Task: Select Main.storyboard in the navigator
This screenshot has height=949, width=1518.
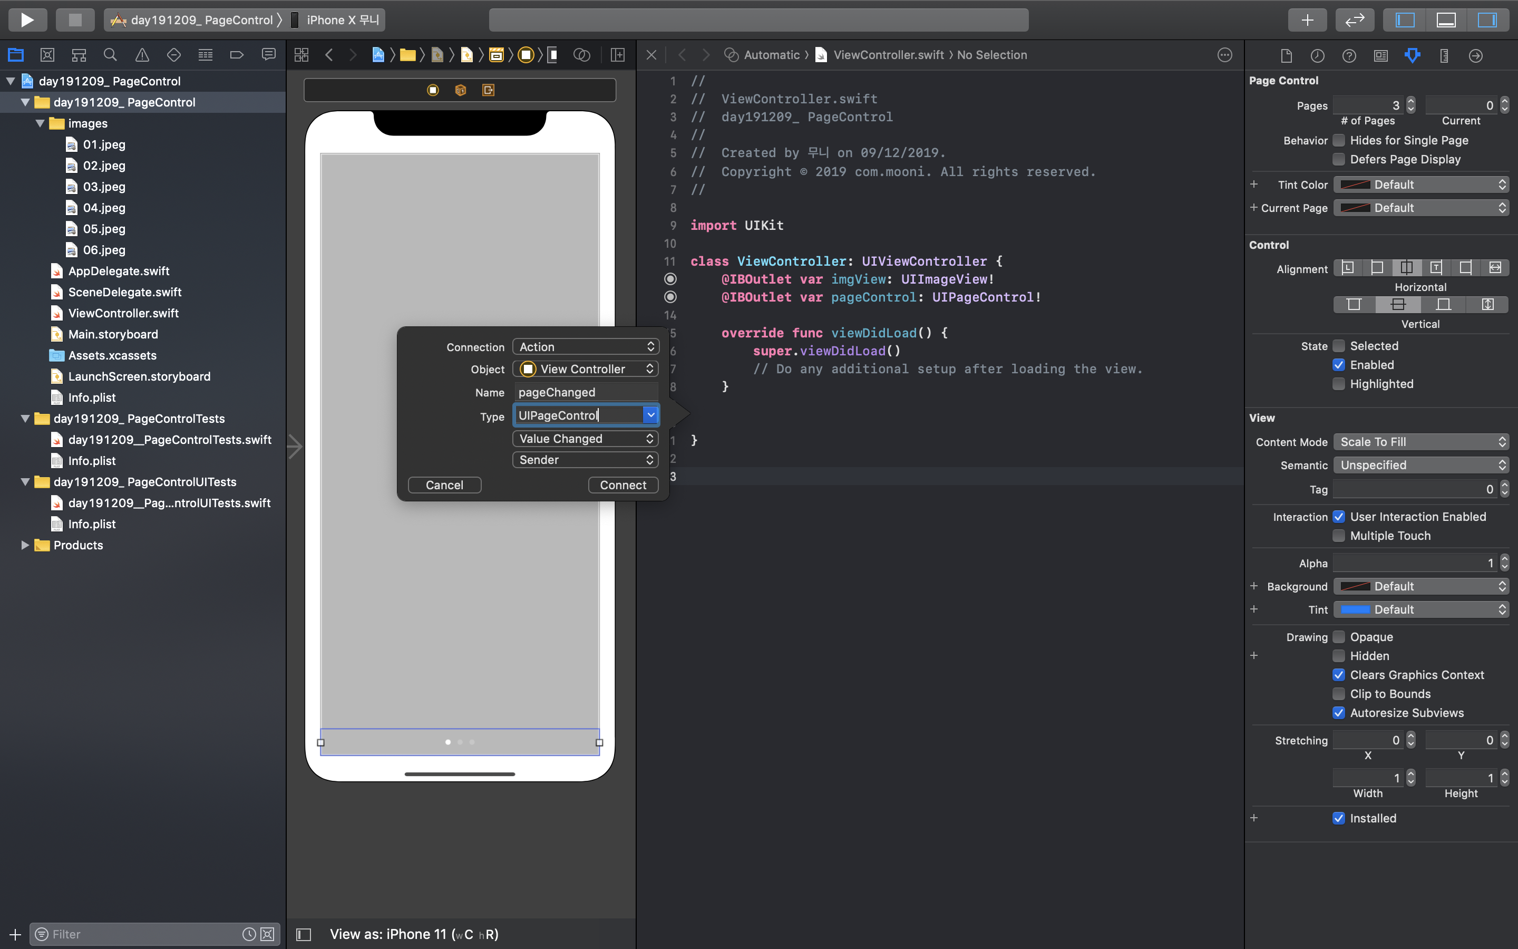Action: (x=113, y=335)
